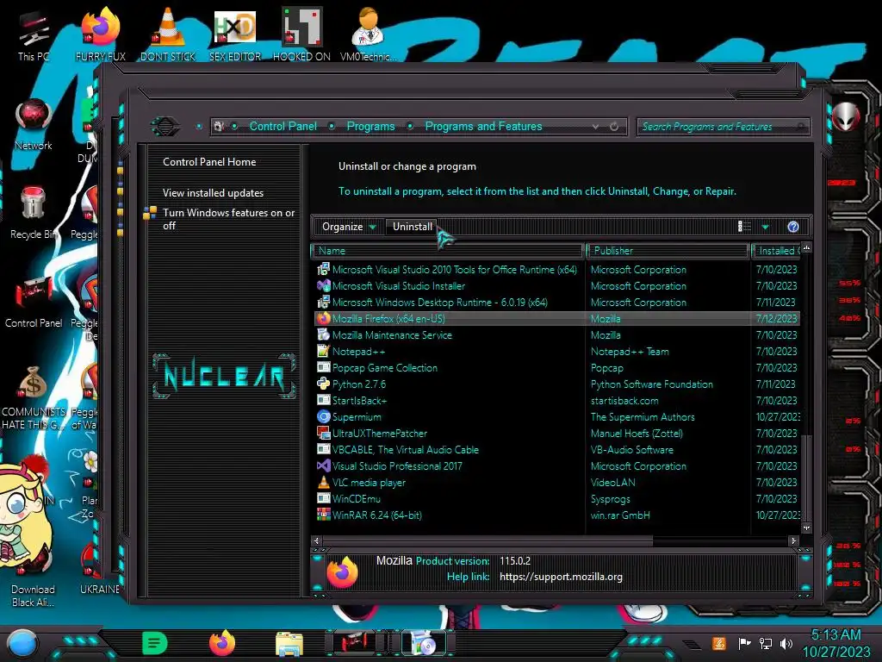Select VBCABLE, The Virtual Audio Cable row

click(557, 450)
